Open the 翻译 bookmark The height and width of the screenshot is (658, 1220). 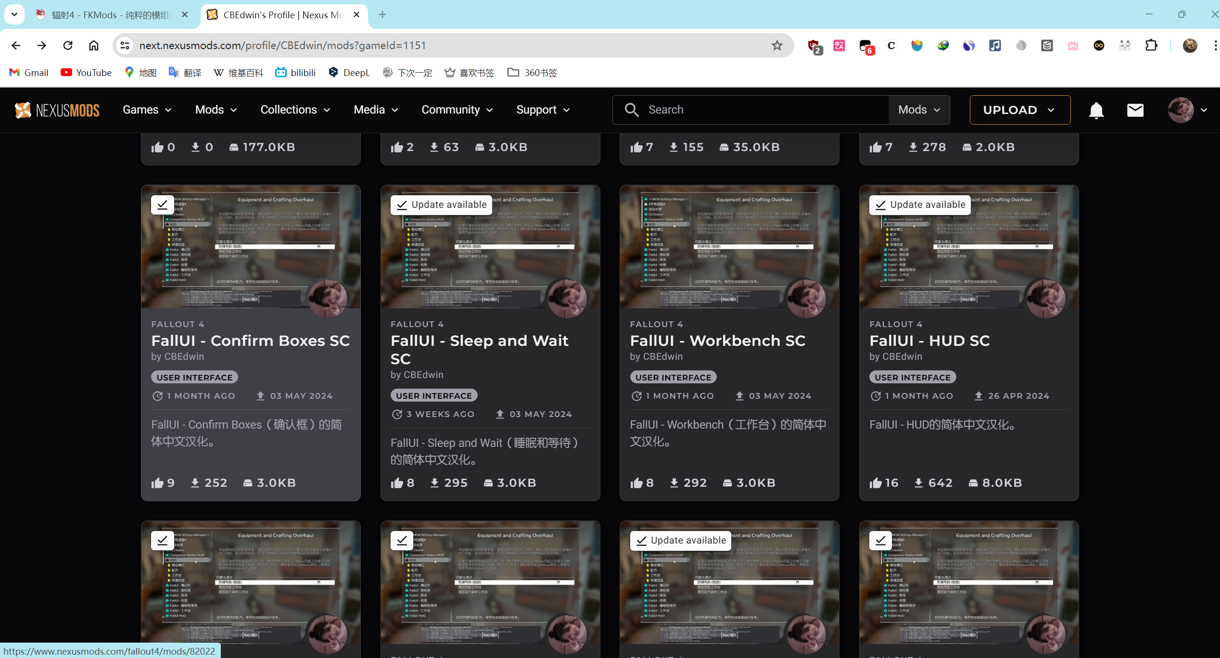pos(185,73)
